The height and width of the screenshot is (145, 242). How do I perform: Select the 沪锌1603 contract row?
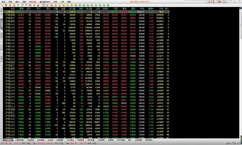tap(86, 125)
